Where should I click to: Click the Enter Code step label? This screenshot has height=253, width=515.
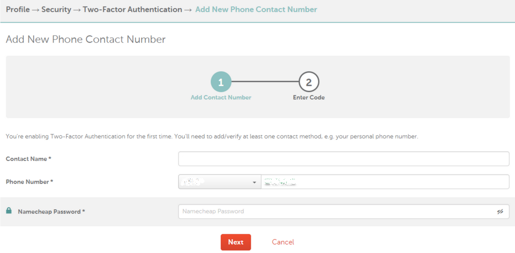[x=309, y=97]
